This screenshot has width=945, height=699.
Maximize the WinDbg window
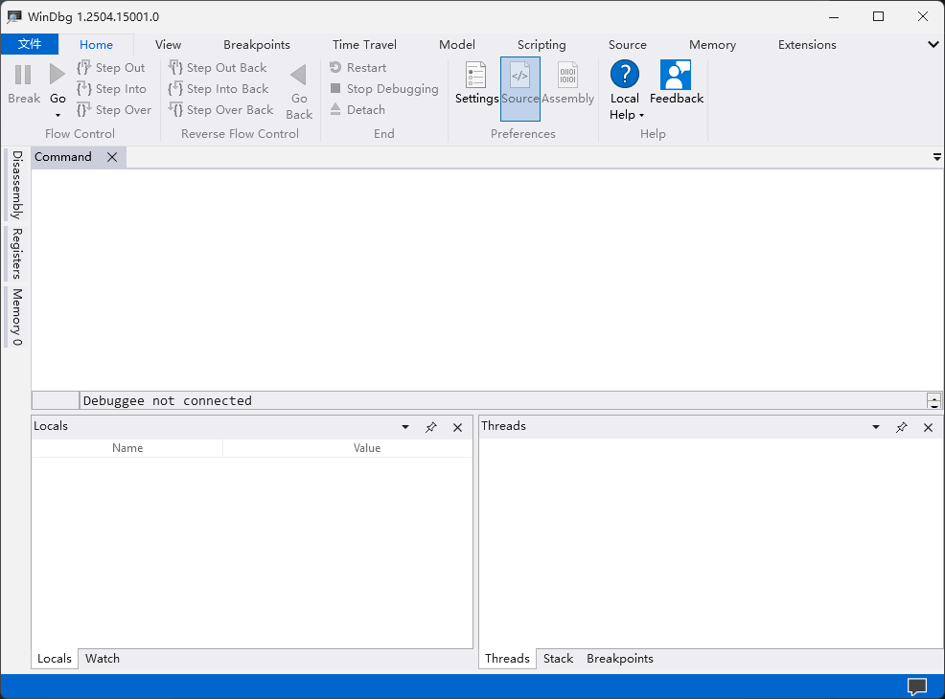point(878,17)
